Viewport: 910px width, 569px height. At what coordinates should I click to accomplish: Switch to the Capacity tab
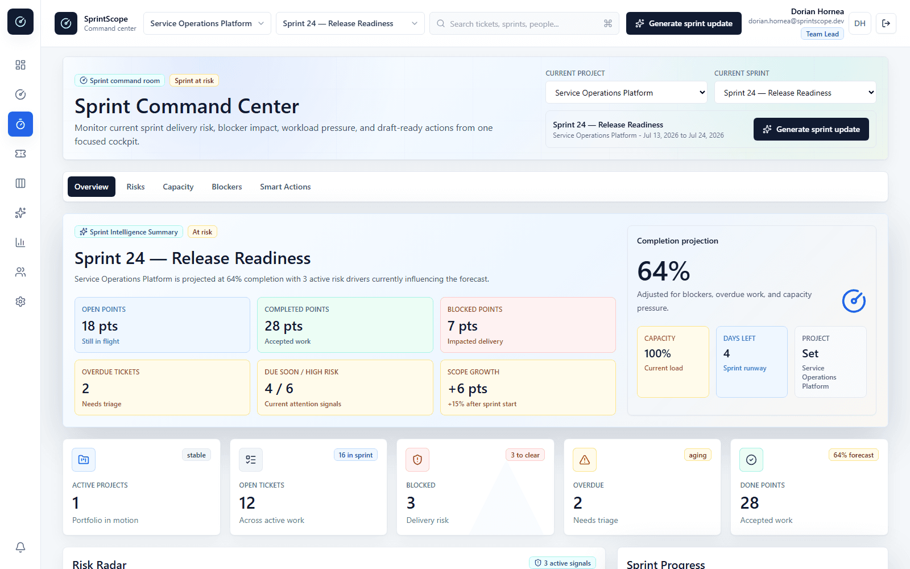coord(178,187)
